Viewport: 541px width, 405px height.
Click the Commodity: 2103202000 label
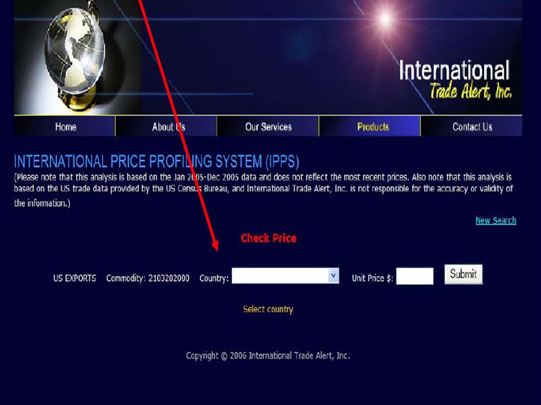click(148, 278)
